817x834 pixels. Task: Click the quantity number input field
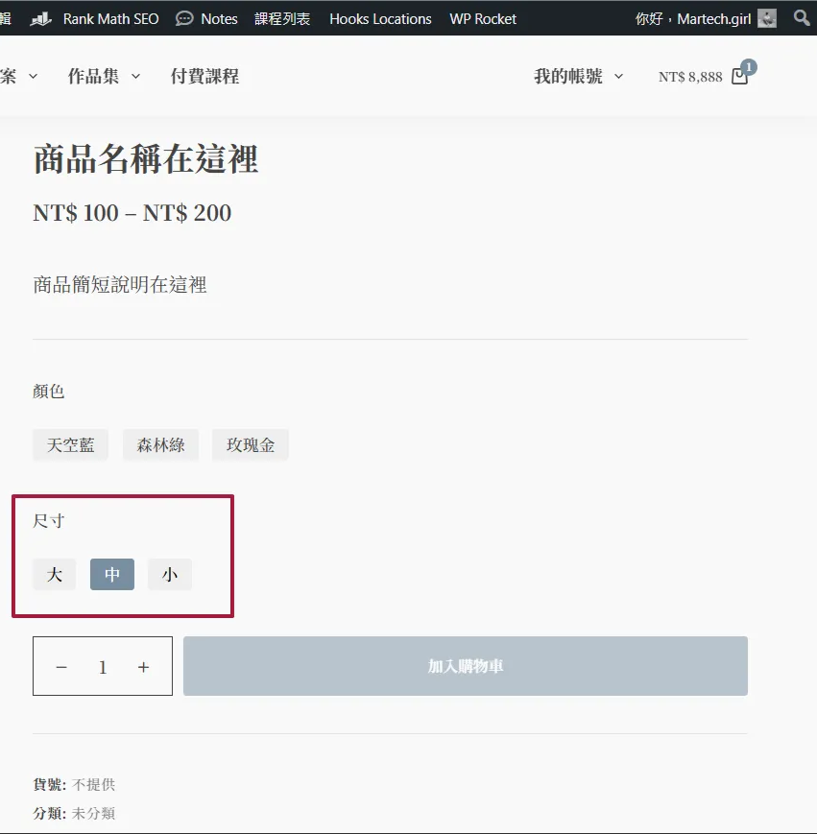point(103,667)
